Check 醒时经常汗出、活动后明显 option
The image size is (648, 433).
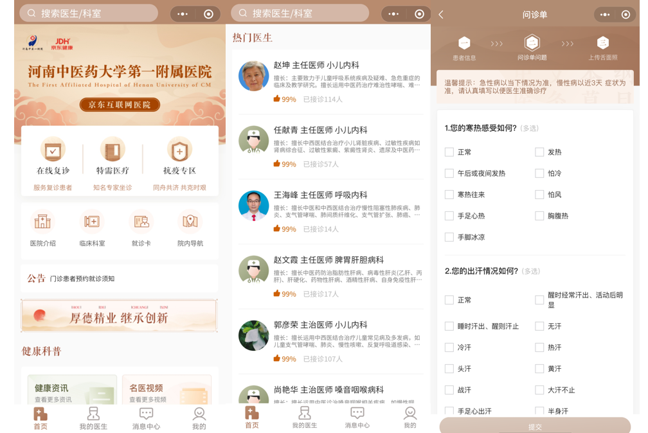click(539, 300)
